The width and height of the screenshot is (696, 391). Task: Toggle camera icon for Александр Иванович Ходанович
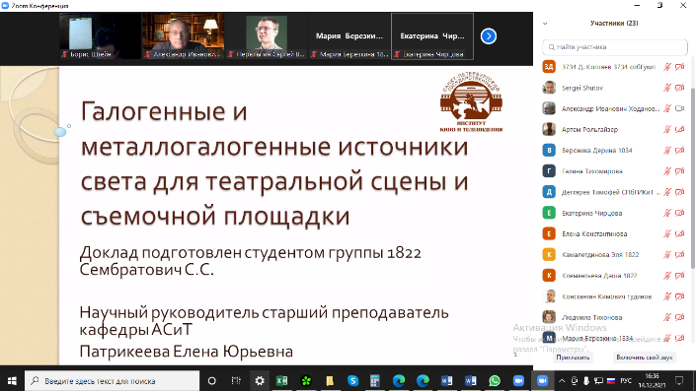click(679, 108)
